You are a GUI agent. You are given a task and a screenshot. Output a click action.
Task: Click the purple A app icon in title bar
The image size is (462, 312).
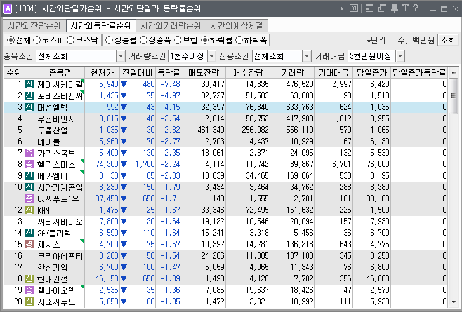[x=7, y=8]
